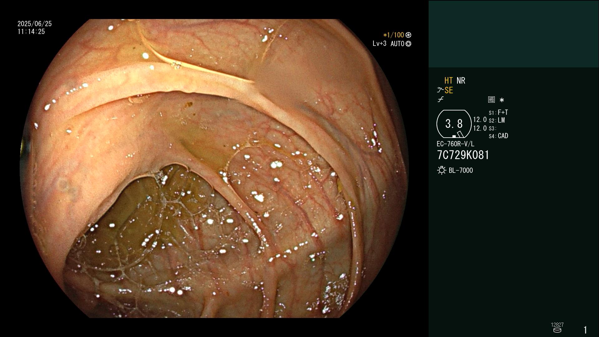The image size is (599, 337).
Task: Click the endoscopic live image view
Action: pos(214,168)
